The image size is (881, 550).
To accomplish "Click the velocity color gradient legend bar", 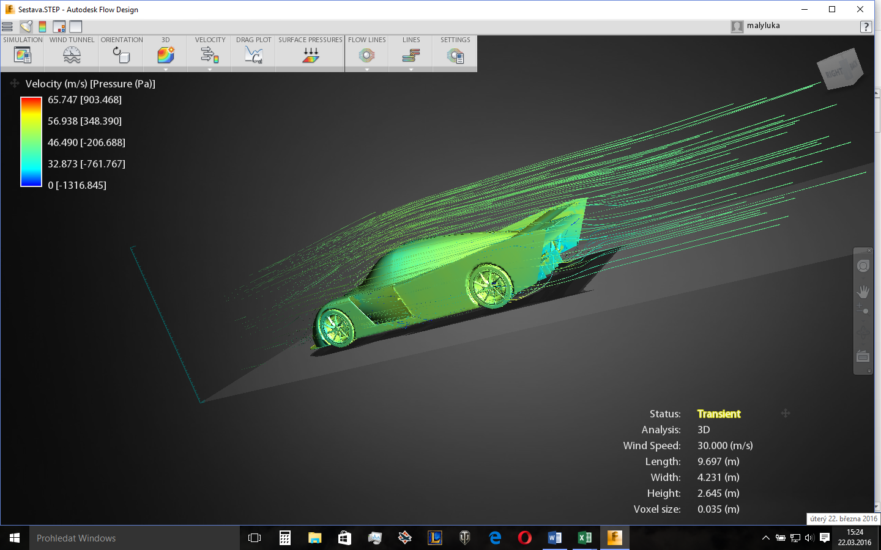I will pos(31,142).
